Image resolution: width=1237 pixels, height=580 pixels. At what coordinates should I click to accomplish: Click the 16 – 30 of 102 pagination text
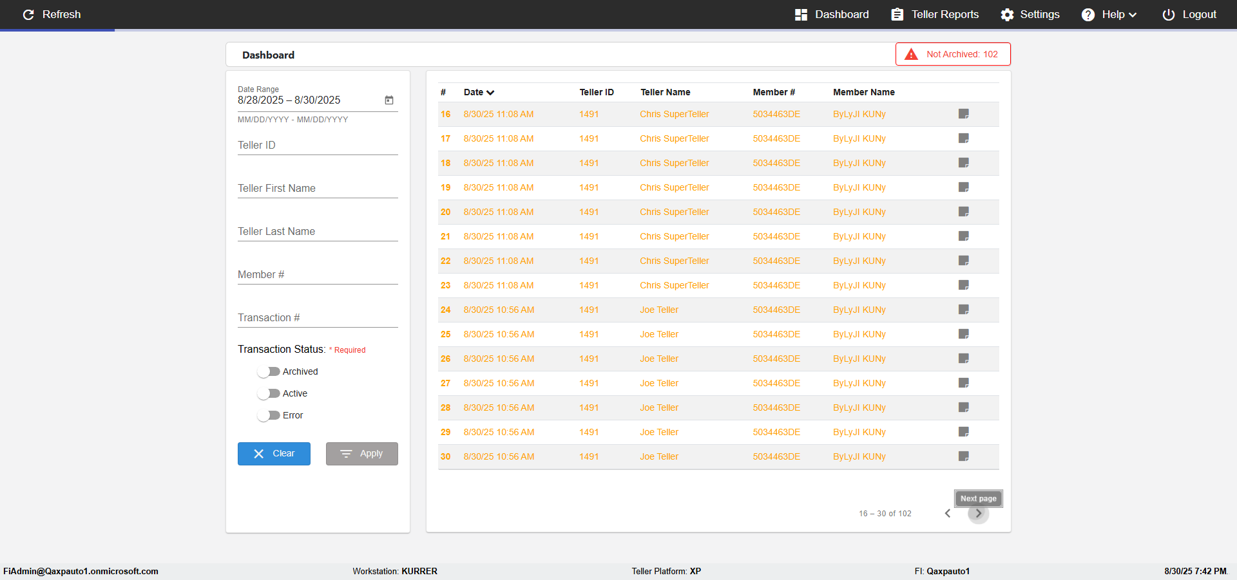tap(885, 514)
